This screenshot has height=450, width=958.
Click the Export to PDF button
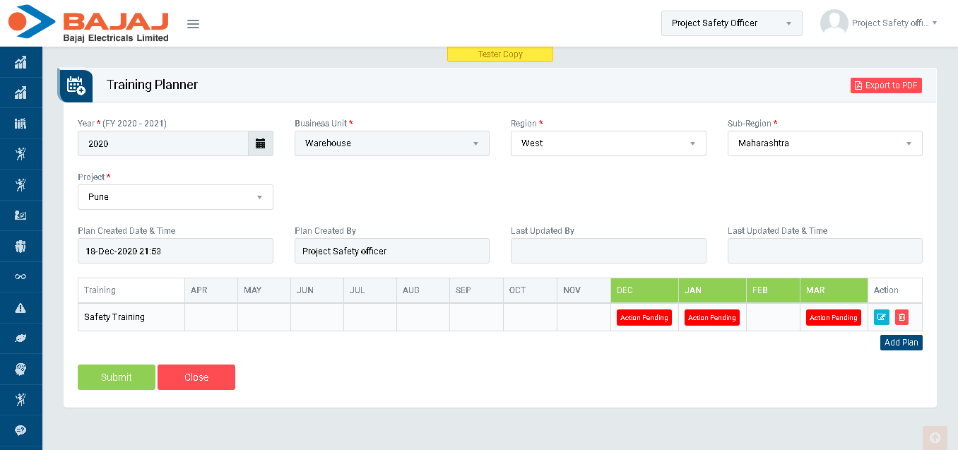(886, 85)
